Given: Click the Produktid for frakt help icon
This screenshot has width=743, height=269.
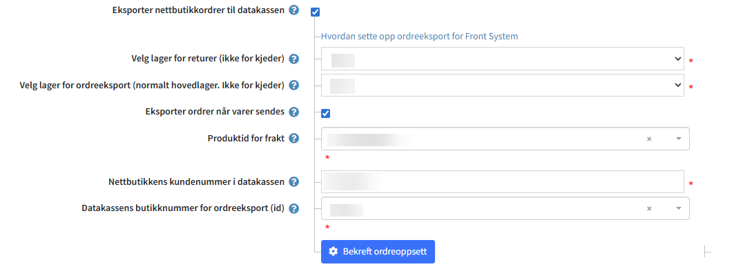Looking at the screenshot, I should [x=293, y=138].
